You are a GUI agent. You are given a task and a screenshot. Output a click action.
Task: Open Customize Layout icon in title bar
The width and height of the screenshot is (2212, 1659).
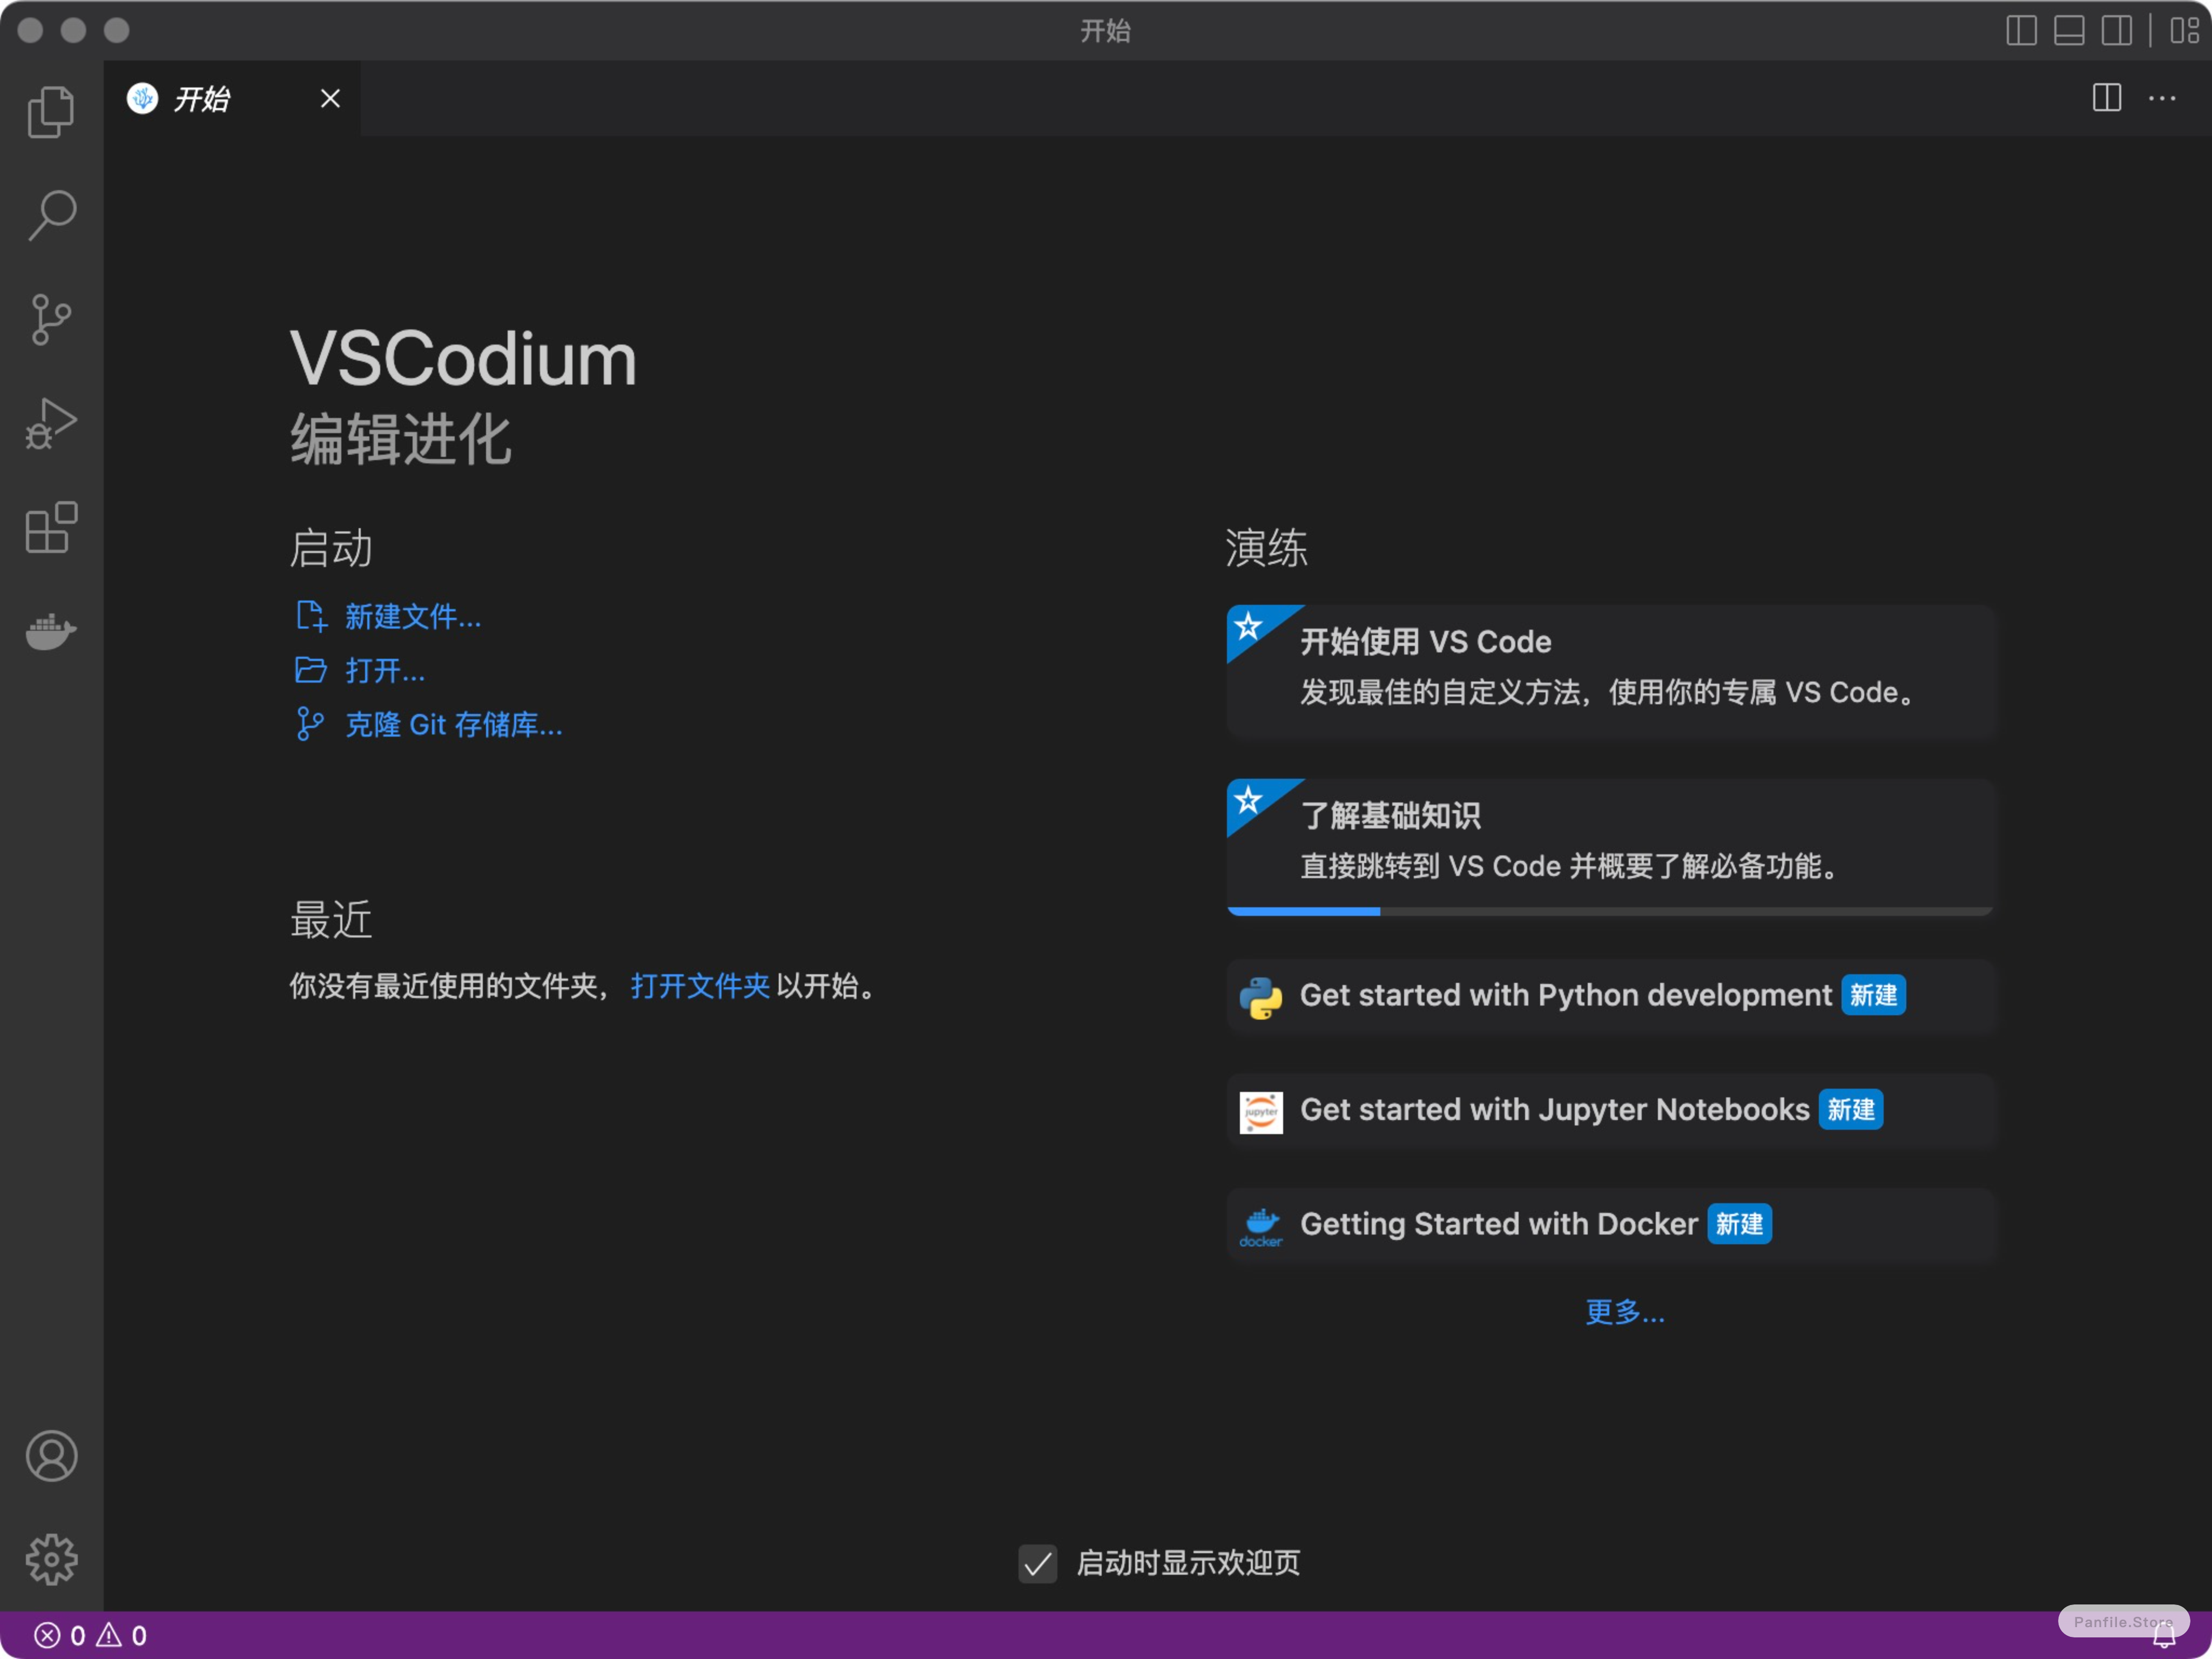pyautogui.click(x=2184, y=30)
